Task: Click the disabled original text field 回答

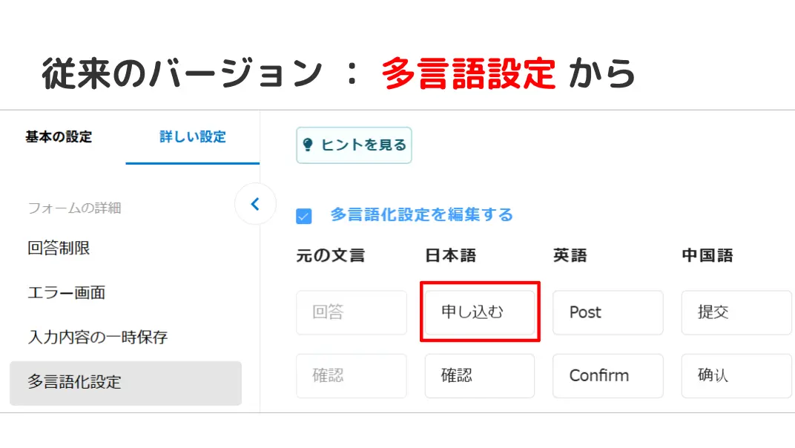Action: point(352,312)
